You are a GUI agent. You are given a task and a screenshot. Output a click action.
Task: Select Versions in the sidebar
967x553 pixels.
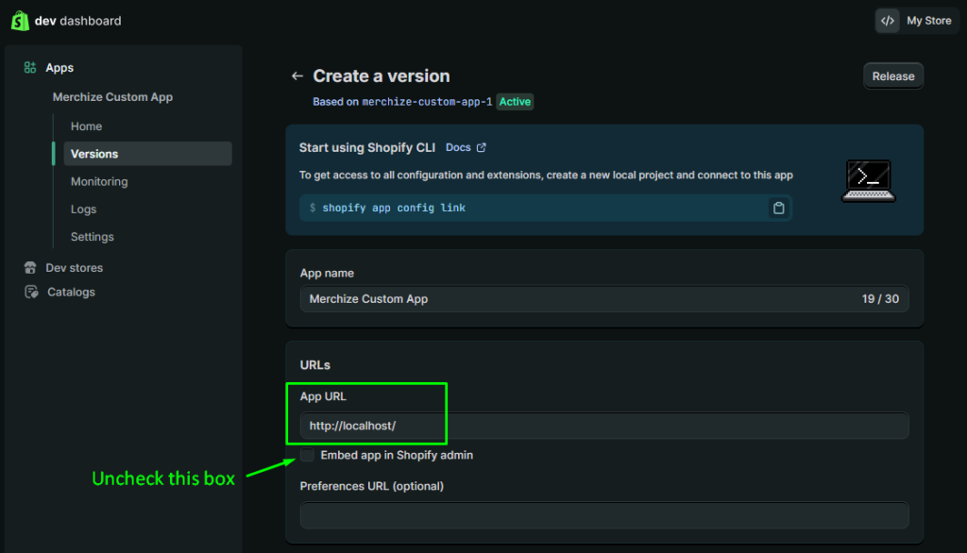click(147, 154)
